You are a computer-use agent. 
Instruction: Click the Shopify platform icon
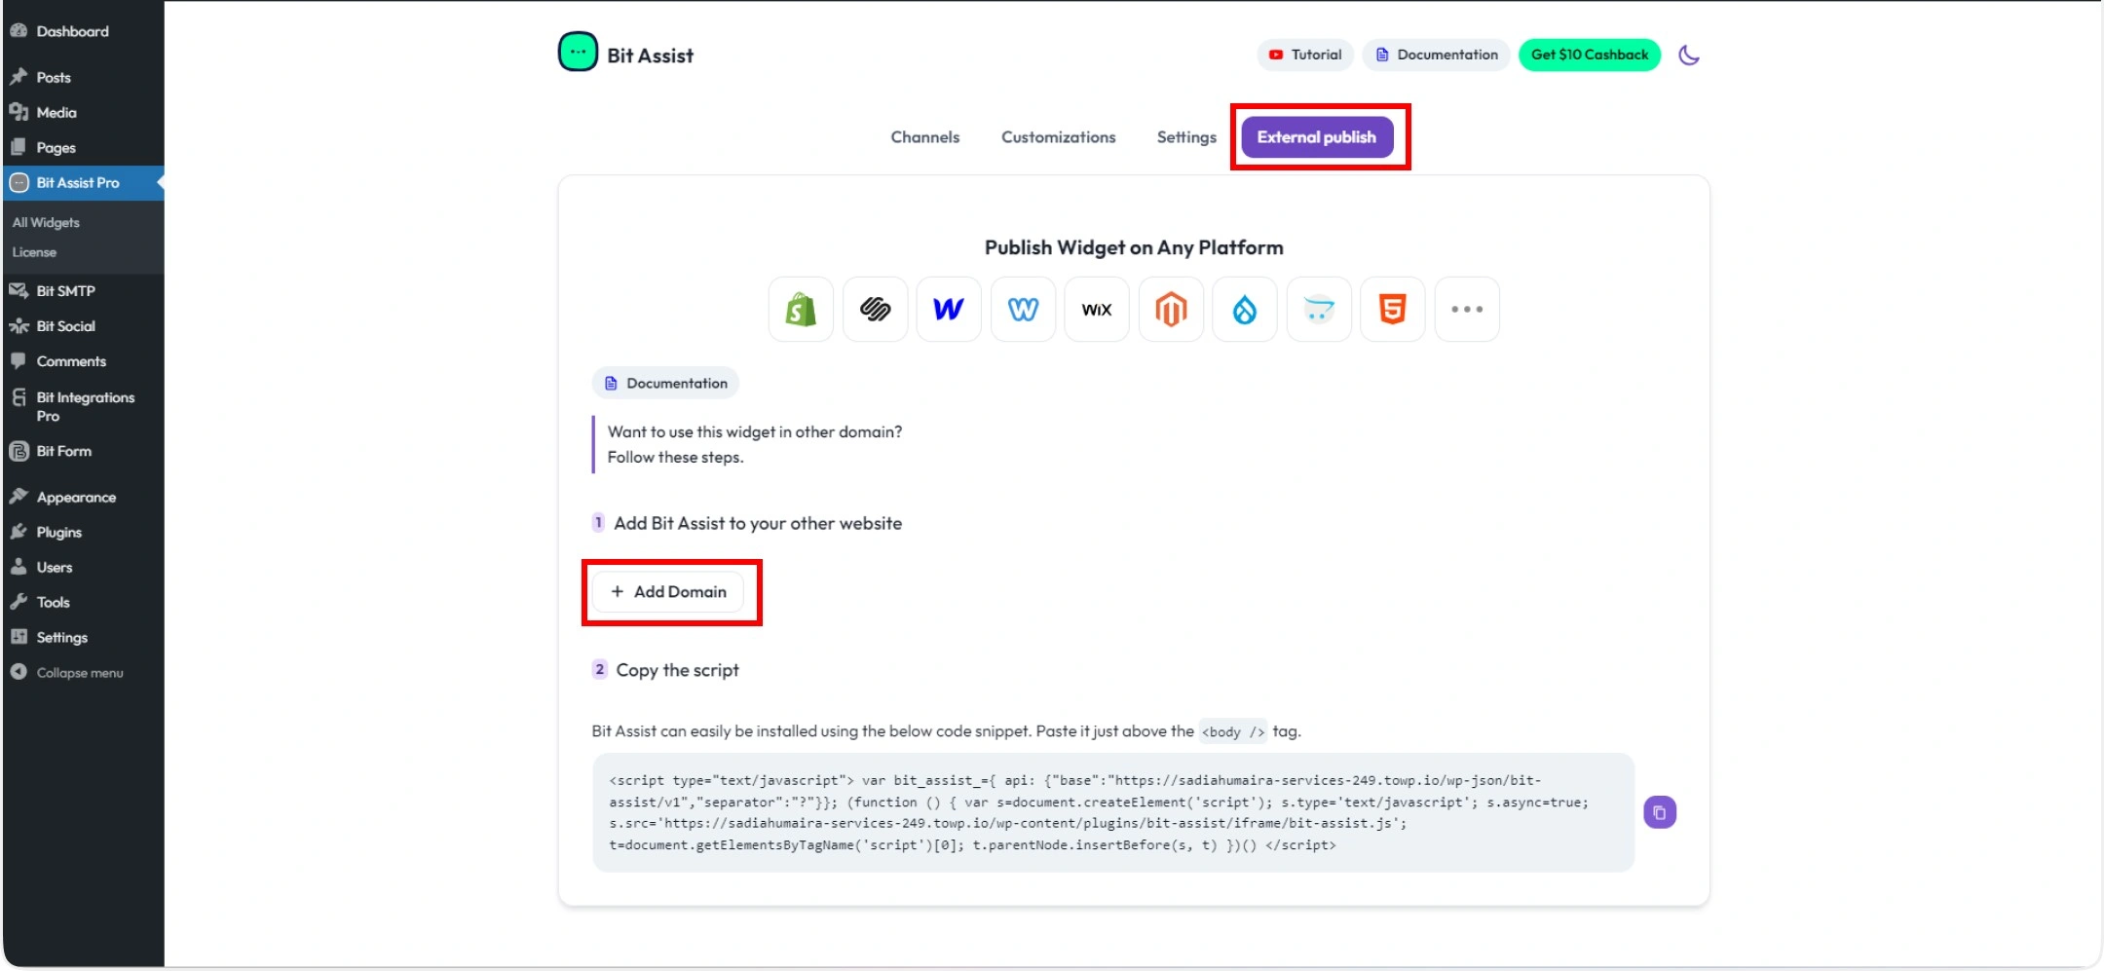coord(801,310)
